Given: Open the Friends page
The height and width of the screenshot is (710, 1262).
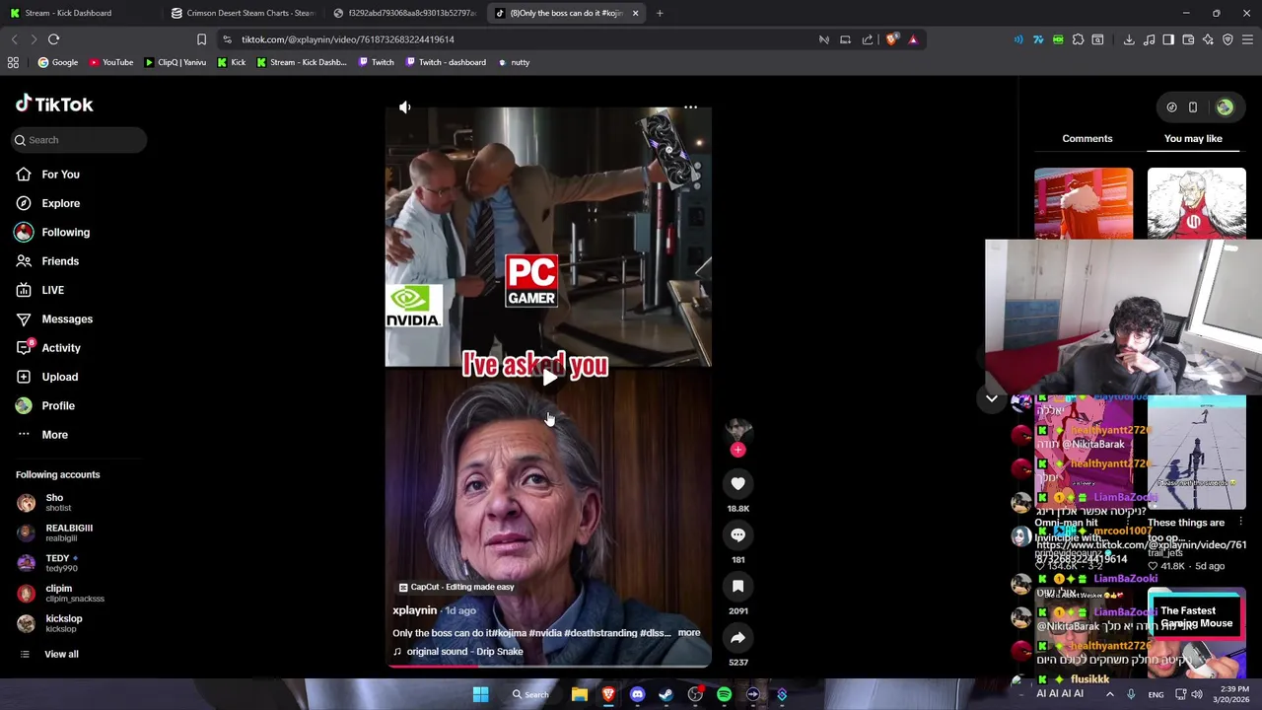Looking at the screenshot, I should [60, 261].
